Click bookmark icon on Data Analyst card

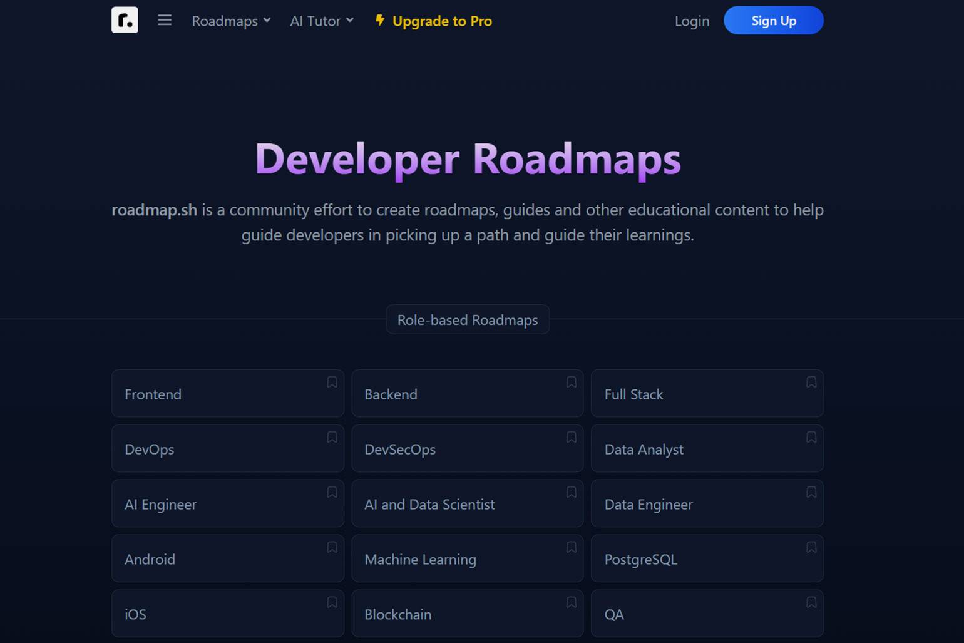click(811, 437)
